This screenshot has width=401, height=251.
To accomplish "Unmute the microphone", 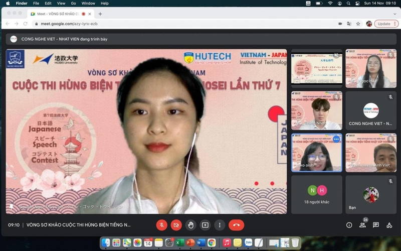I will click(161, 225).
